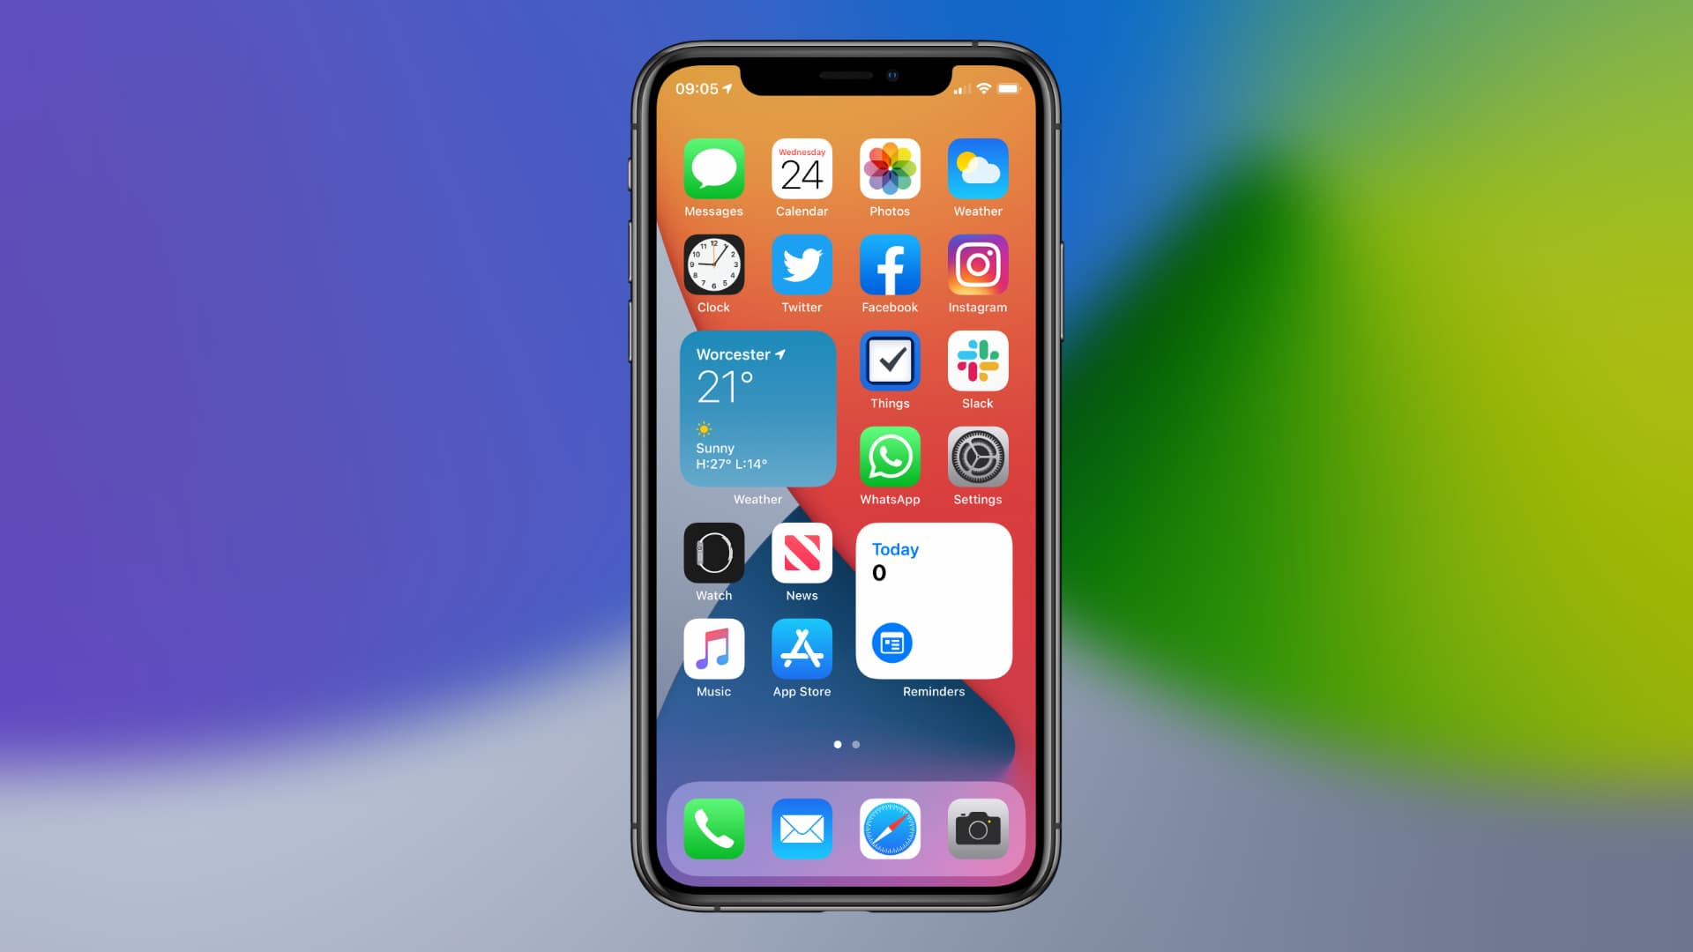Open Apple Watch app

(x=712, y=554)
